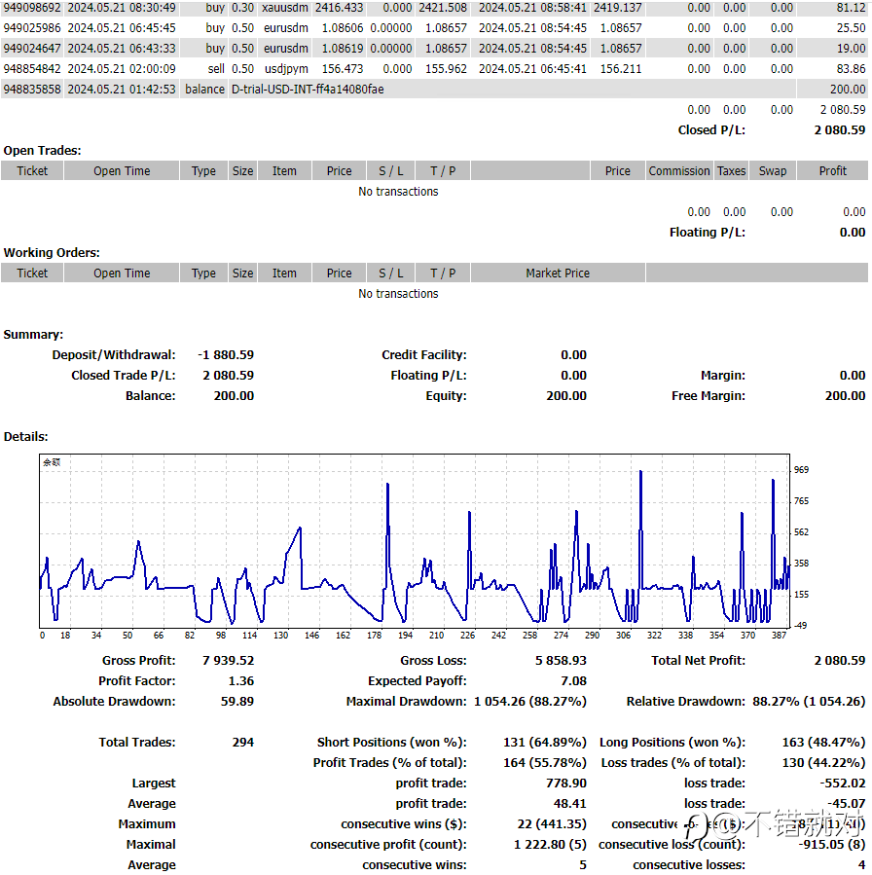
Task: Click the xauusdm item cell
Action: click(284, 8)
